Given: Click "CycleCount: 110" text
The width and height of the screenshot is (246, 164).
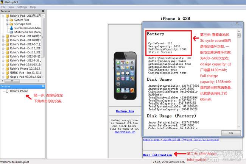Looking at the screenshot, I should pos(160,43).
